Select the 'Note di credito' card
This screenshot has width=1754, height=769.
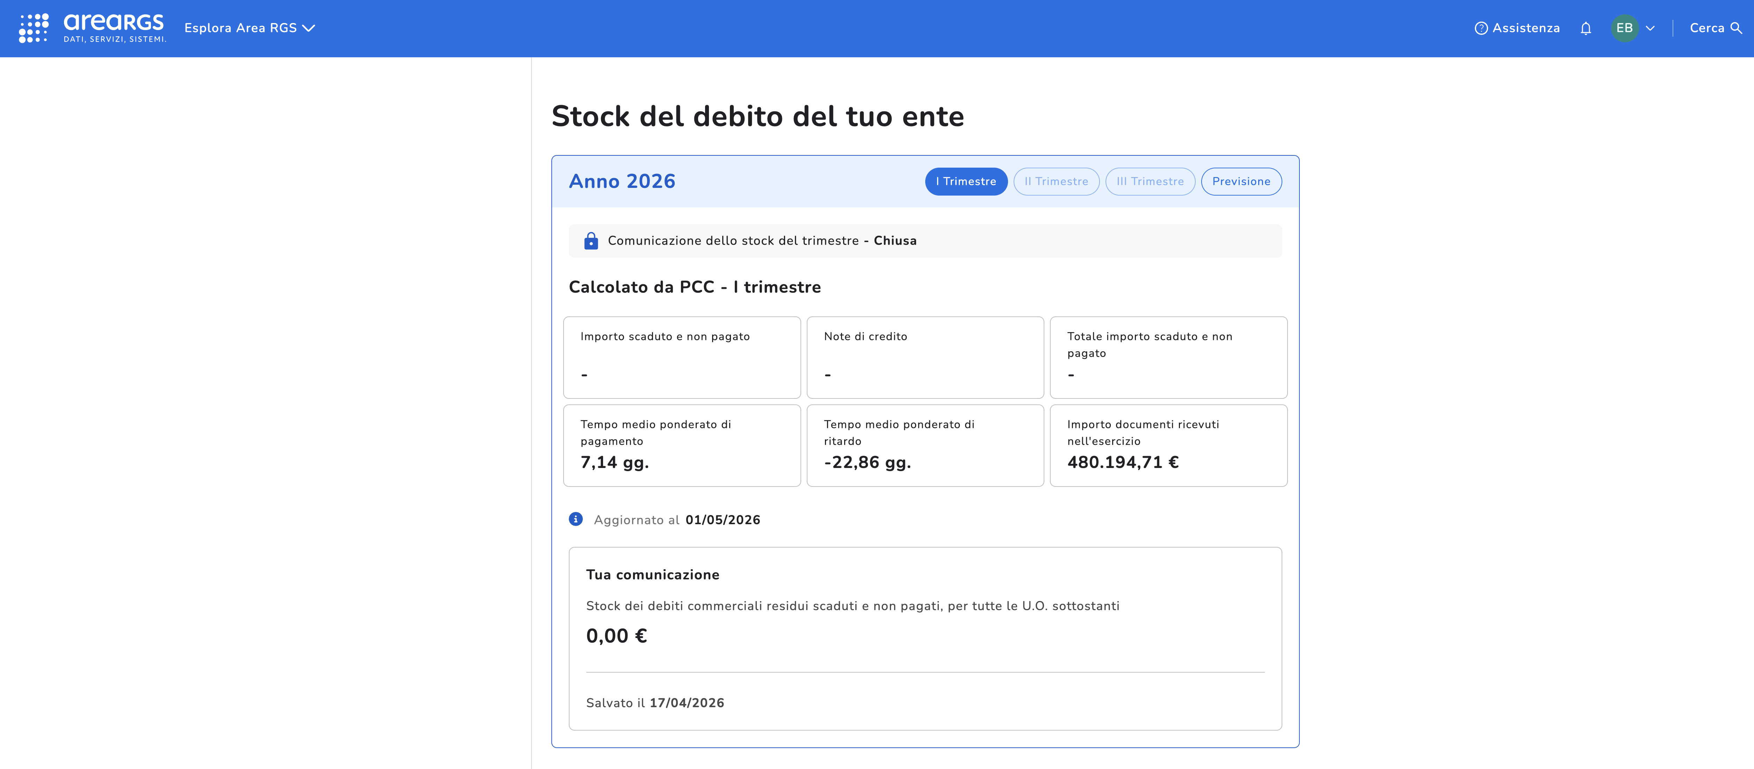point(925,357)
